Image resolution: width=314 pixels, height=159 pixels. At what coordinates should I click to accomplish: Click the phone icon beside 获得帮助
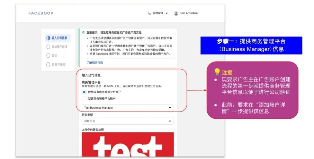click(x=149, y=13)
